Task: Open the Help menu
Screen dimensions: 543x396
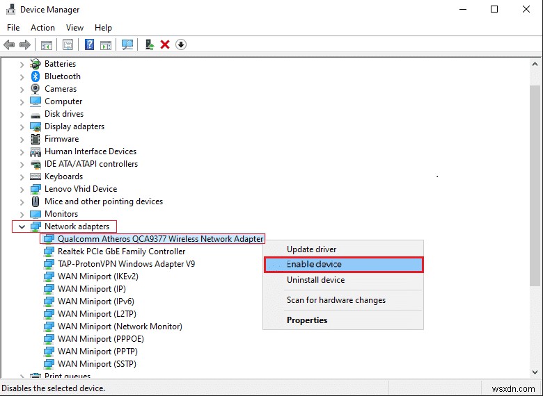Action: tap(103, 28)
